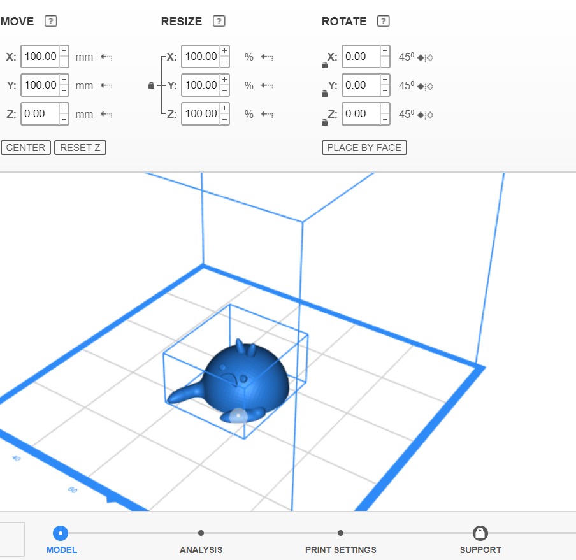Viewport: 576px width, 560px height.
Task: Increase Resize Z with plus stepper
Action: point(224,108)
